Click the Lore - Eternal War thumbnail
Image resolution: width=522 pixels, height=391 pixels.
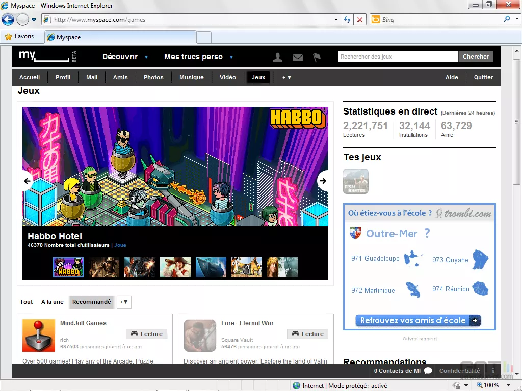(200, 336)
